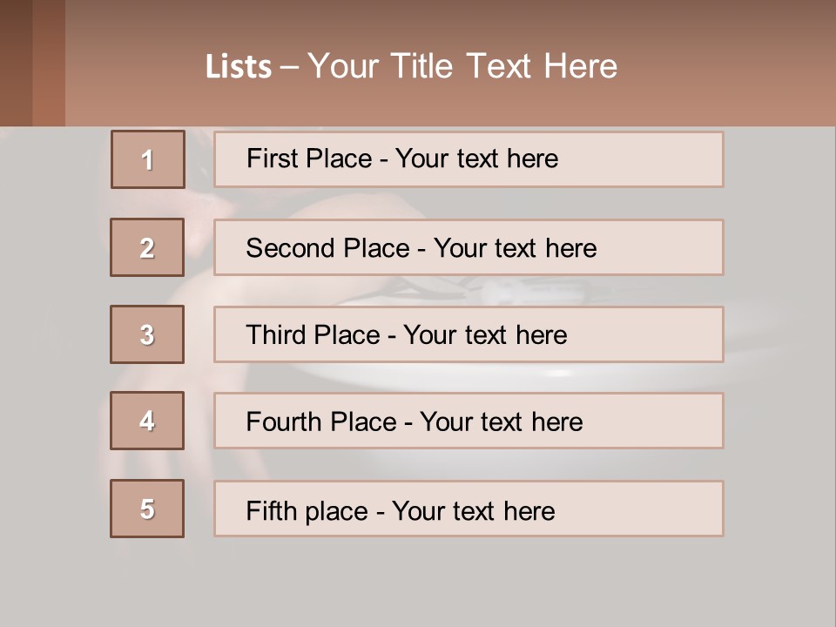Screen dimensions: 836x627
Task: Click the number 1 box
Action: pos(148,159)
